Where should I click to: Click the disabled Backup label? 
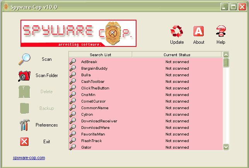[x=47, y=108]
